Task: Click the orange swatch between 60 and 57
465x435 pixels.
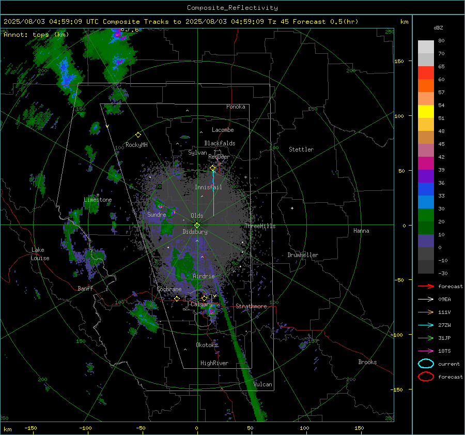Action: [x=426, y=86]
